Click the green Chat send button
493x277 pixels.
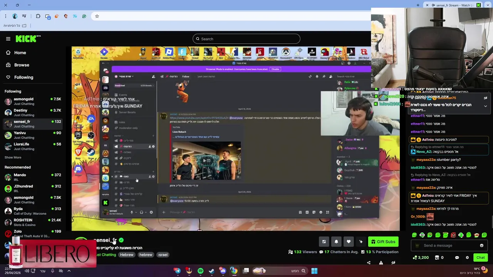[481, 257]
